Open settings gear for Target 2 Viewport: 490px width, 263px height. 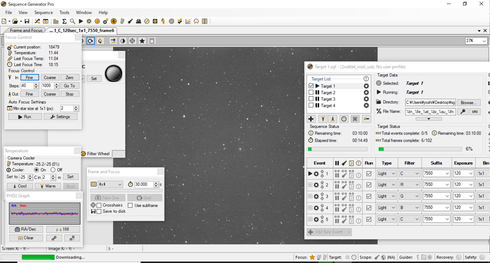[366, 92]
